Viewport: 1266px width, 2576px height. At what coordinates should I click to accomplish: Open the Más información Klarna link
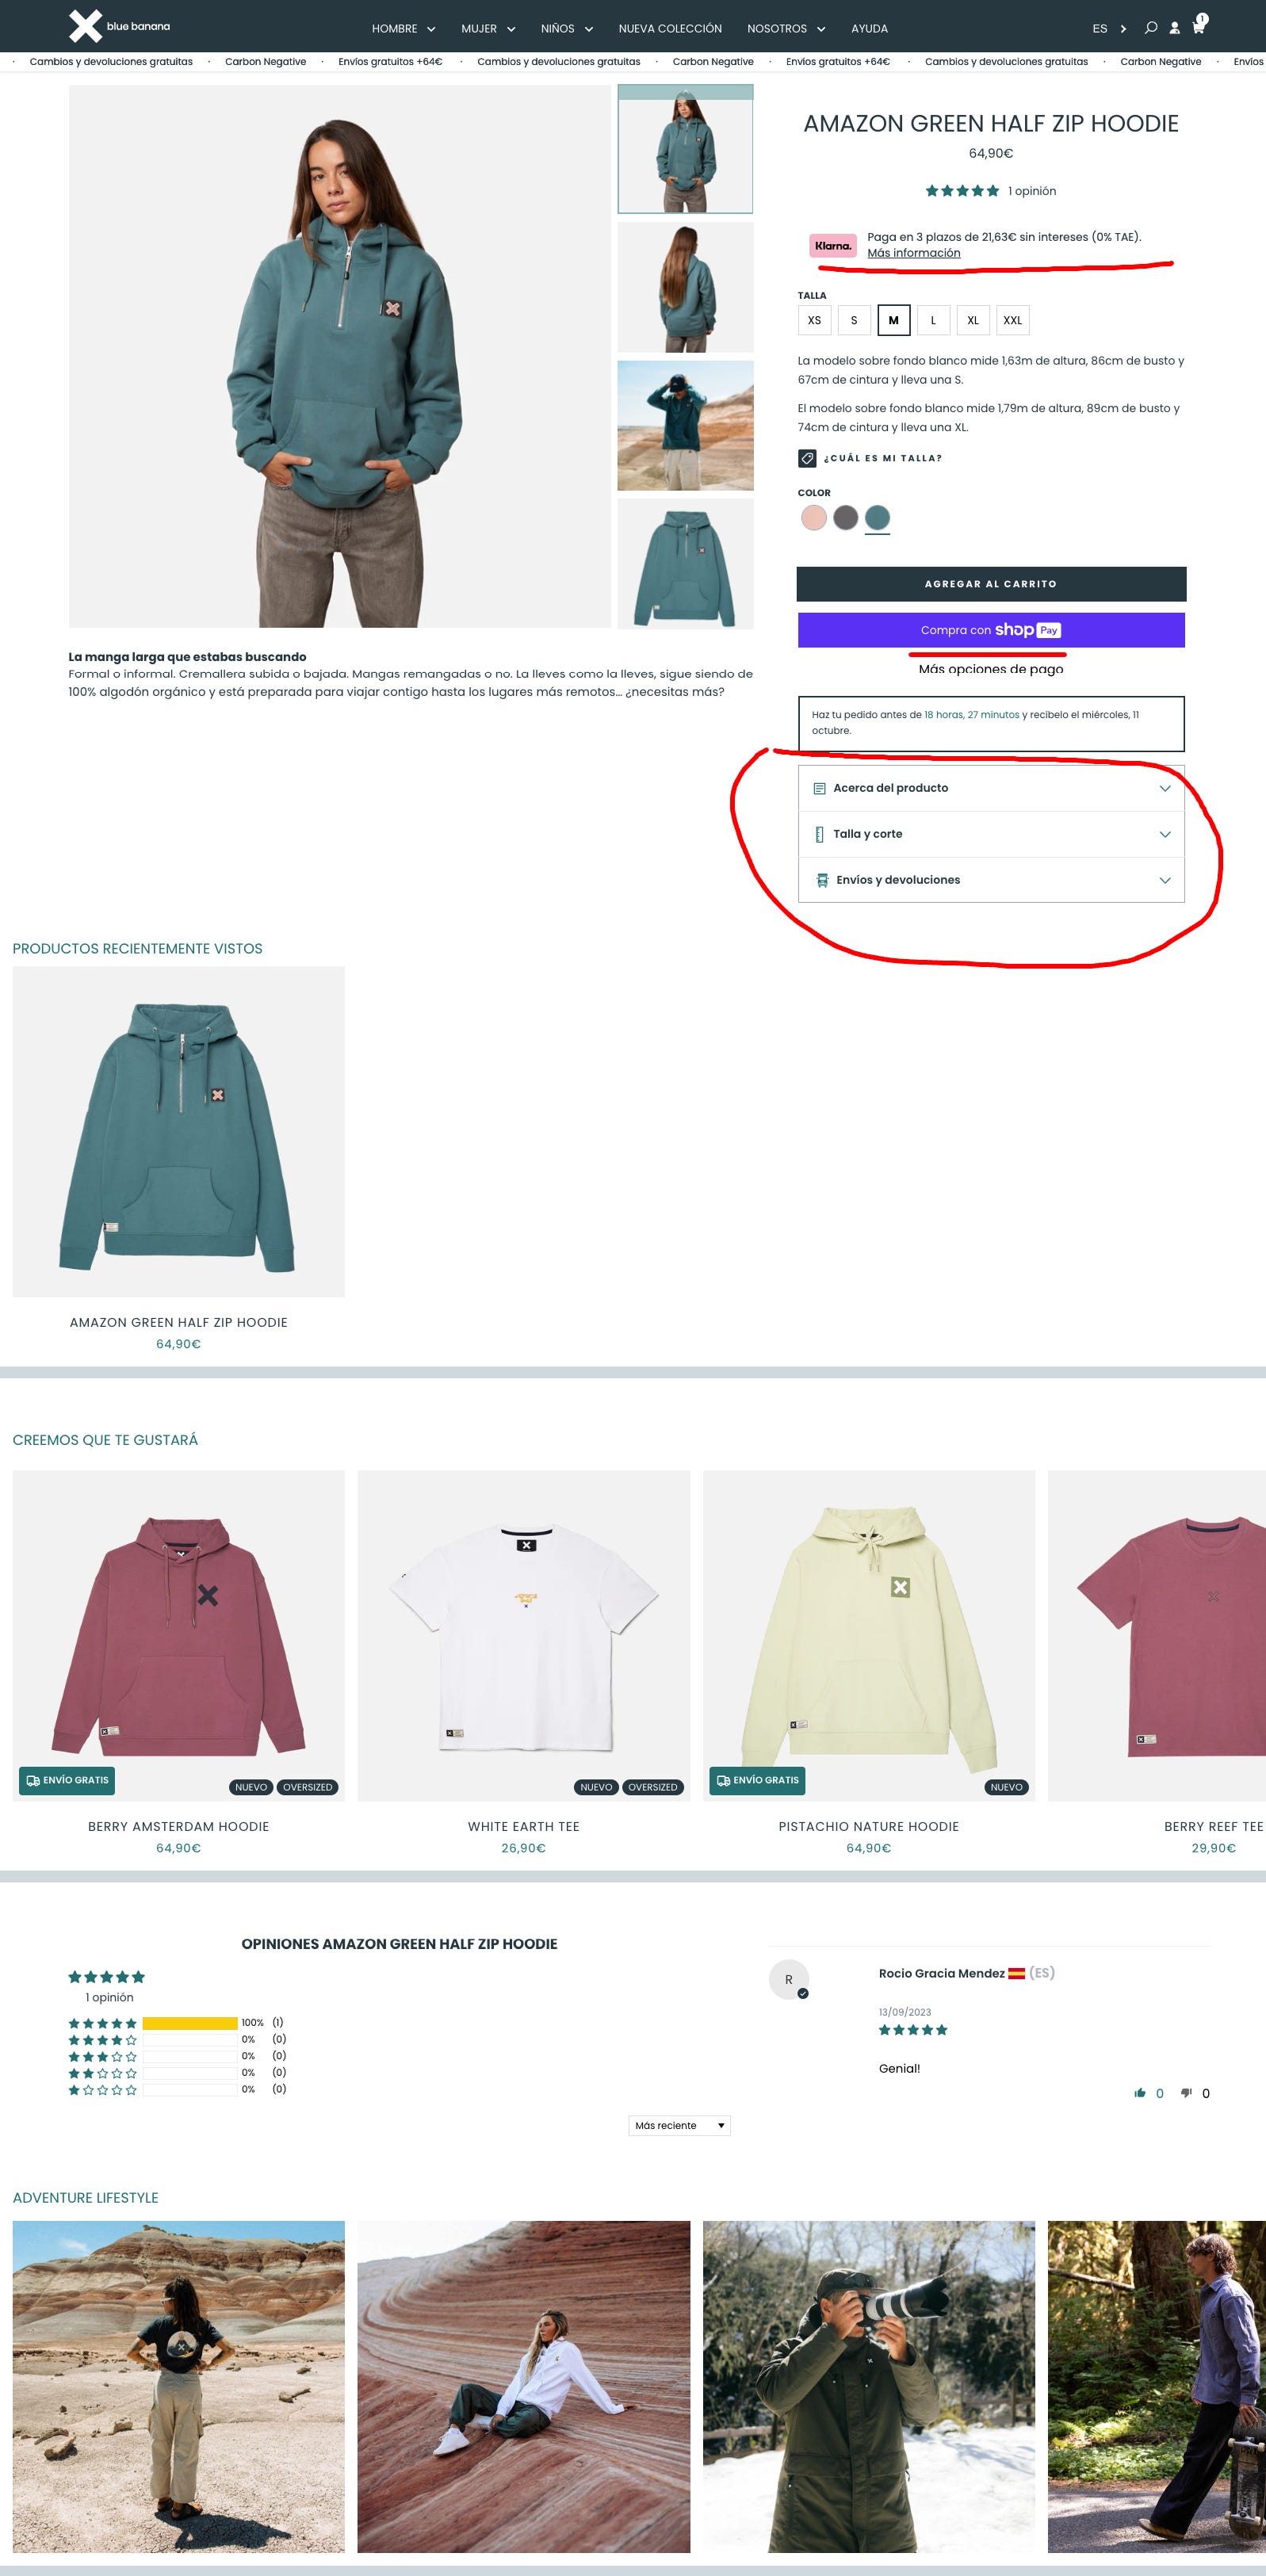click(913, 253)
